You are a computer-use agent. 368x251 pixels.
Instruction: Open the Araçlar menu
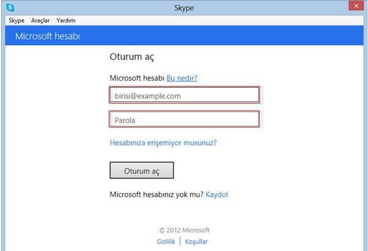tap(40, 20)
